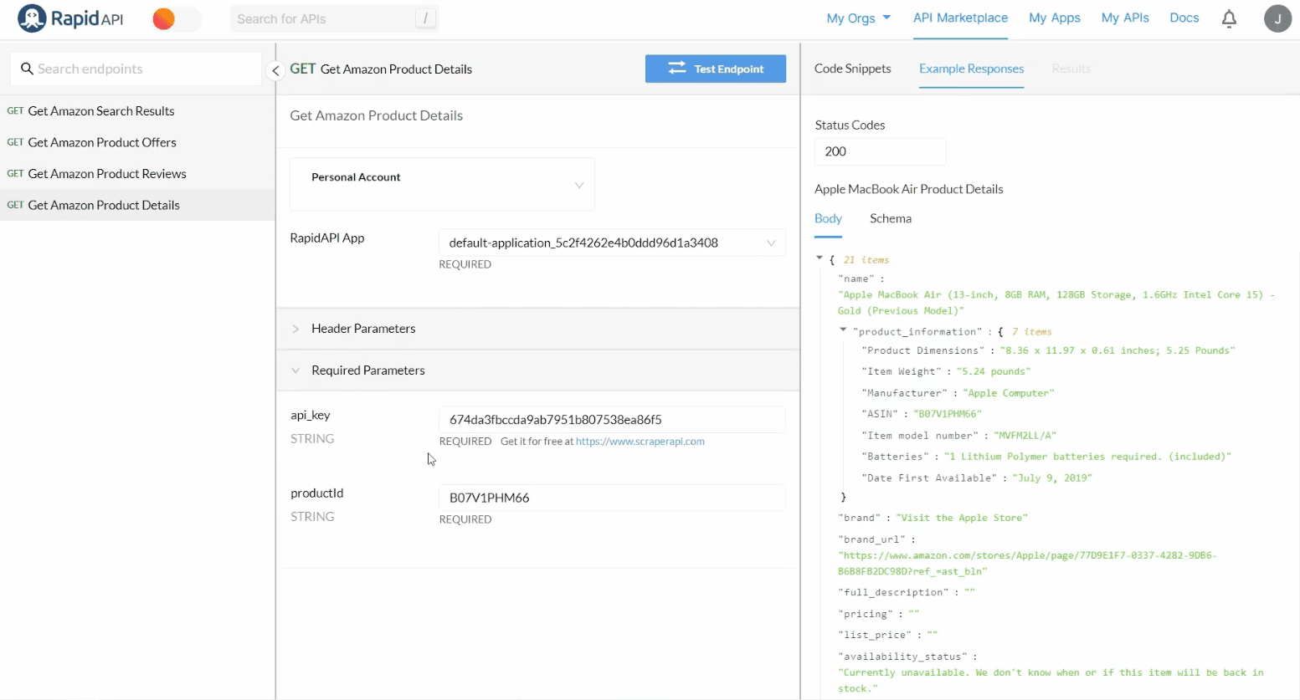Select Get Amazon Product Reviews endpoint
This screenshot has height=700, width=1300.
coord(137,173)
